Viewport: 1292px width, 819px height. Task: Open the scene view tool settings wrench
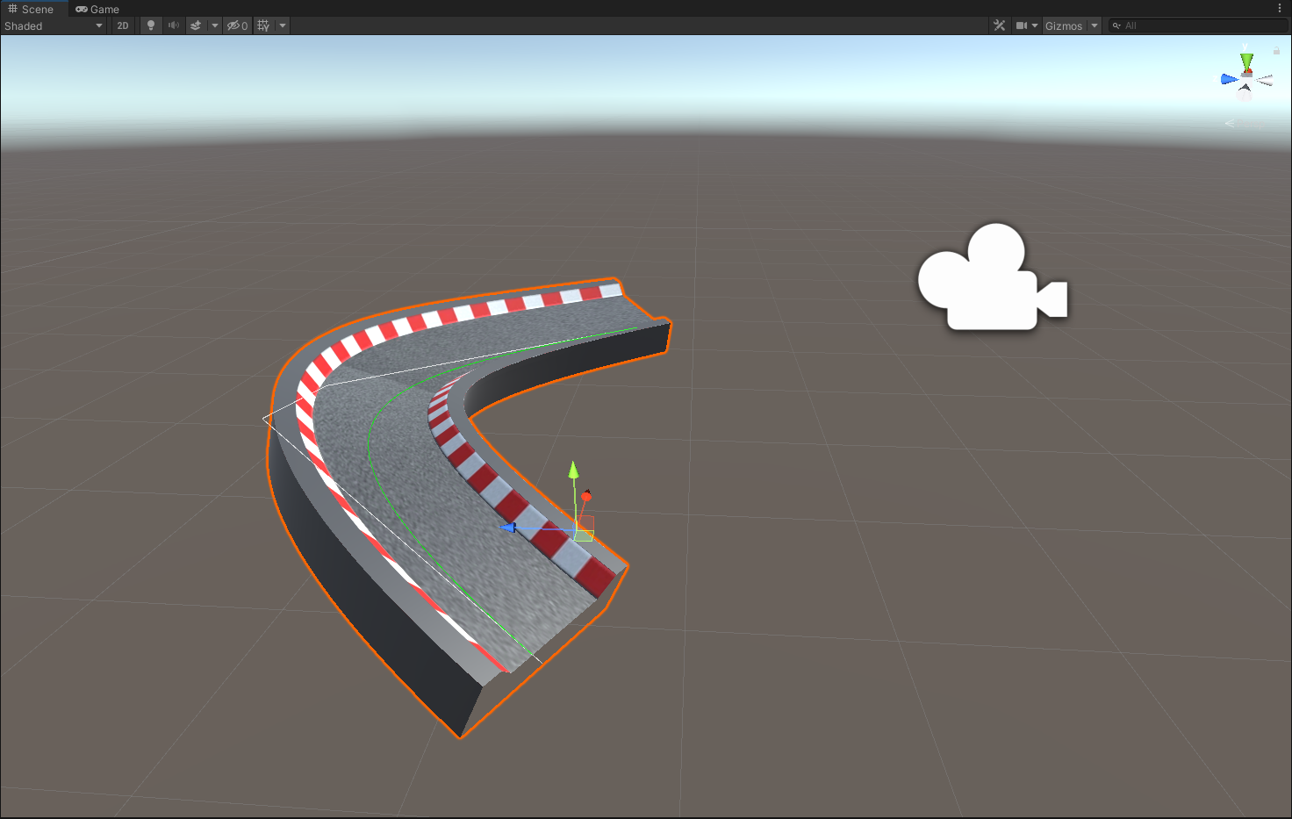coord(999,25)
